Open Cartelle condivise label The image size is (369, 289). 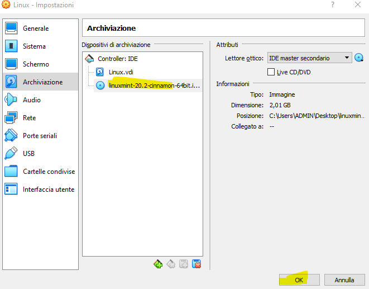tap(49, 172)
